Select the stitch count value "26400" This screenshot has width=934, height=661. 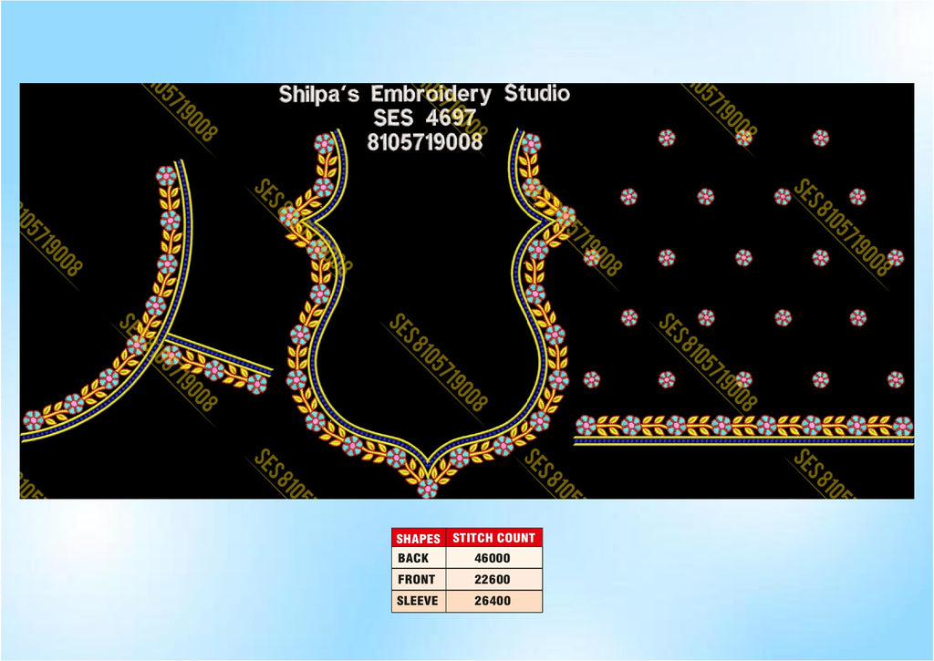[492, 600]
